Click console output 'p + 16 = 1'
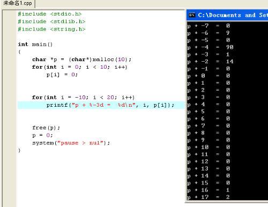 coord(209,190)
